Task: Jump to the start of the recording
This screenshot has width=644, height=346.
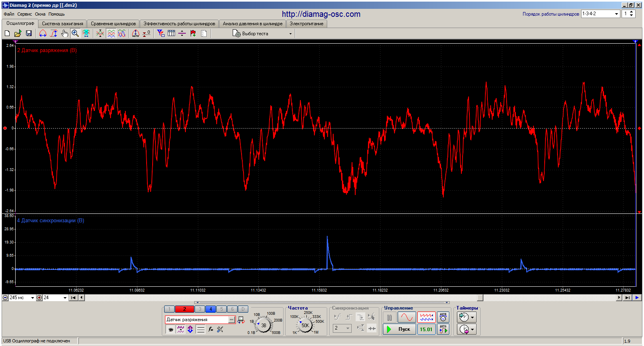Action: pyautogui.click(x=73, y=298)
